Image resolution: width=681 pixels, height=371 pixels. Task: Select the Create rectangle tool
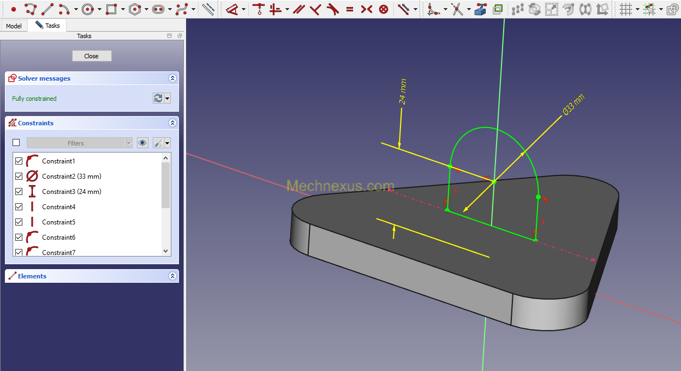click(111, 9)
